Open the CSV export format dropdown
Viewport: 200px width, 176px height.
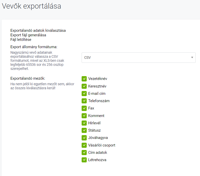[x=138, y=57]
